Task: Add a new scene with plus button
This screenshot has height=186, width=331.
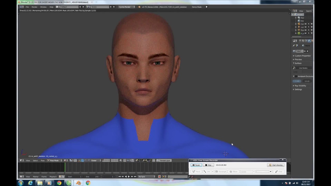Action: (x=111, y=7)
